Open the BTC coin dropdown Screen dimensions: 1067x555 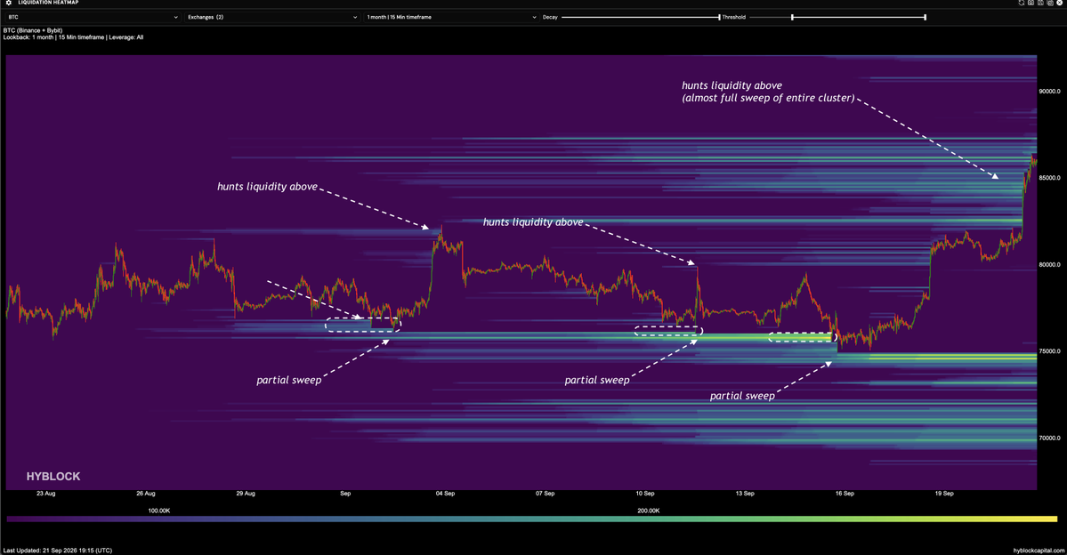[93, 17]
